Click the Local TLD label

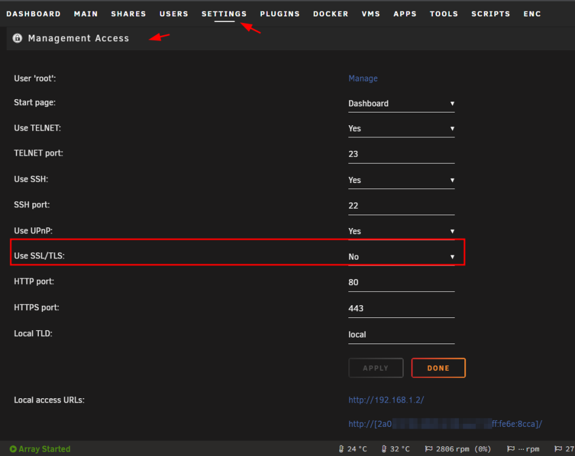click(x=33, y=333)
